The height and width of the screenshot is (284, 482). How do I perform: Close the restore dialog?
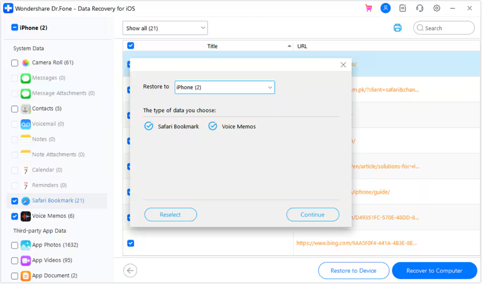tap(343, 65)
